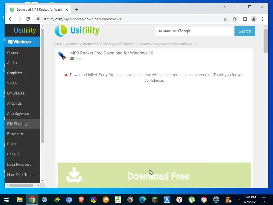Show hidden system tray icons
This screenshot has height=205, width=273.
tap(239, 200)
